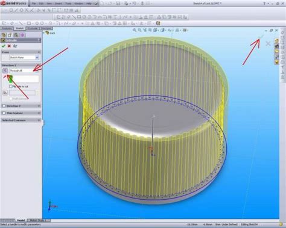This screenshot has width=286, height=228.
Task: Click the extrude depth handle arrow on model
Action: (153, 116)
